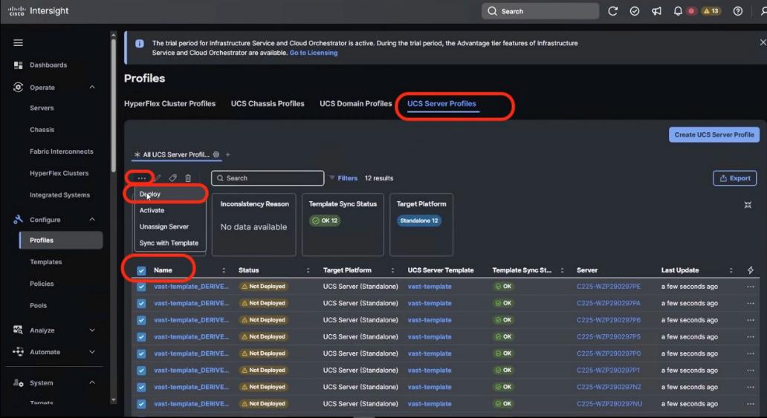Screen dimensions: 767x418
Task: Collapse the Configure sidebar section
Action: point(92,220)
